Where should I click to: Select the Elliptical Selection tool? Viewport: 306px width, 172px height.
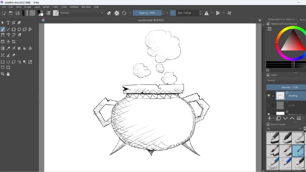8,62
